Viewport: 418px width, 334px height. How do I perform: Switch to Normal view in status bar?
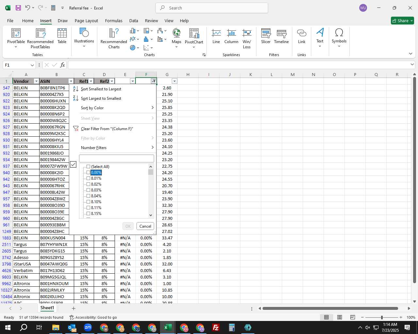[326, 317]
